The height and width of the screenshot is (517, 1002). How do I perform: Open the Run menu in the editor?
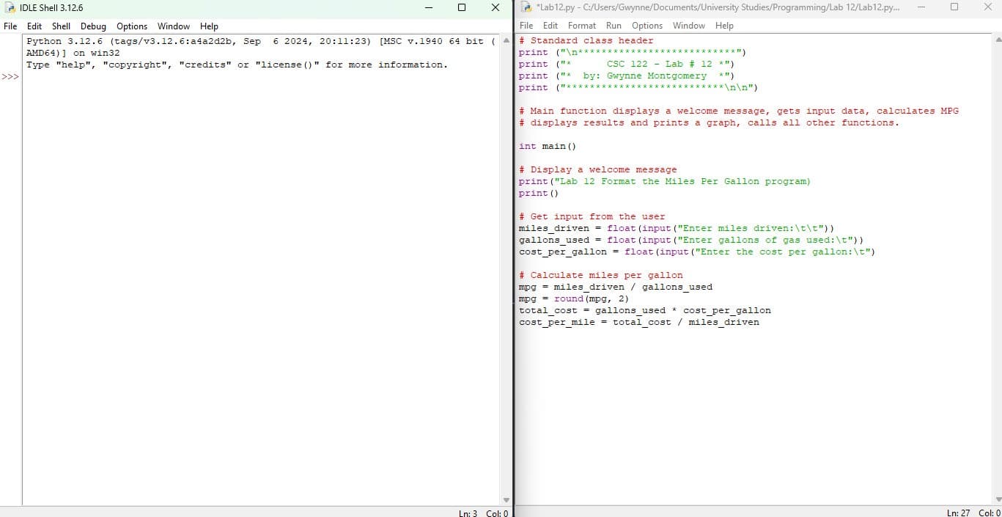point(614,26)
